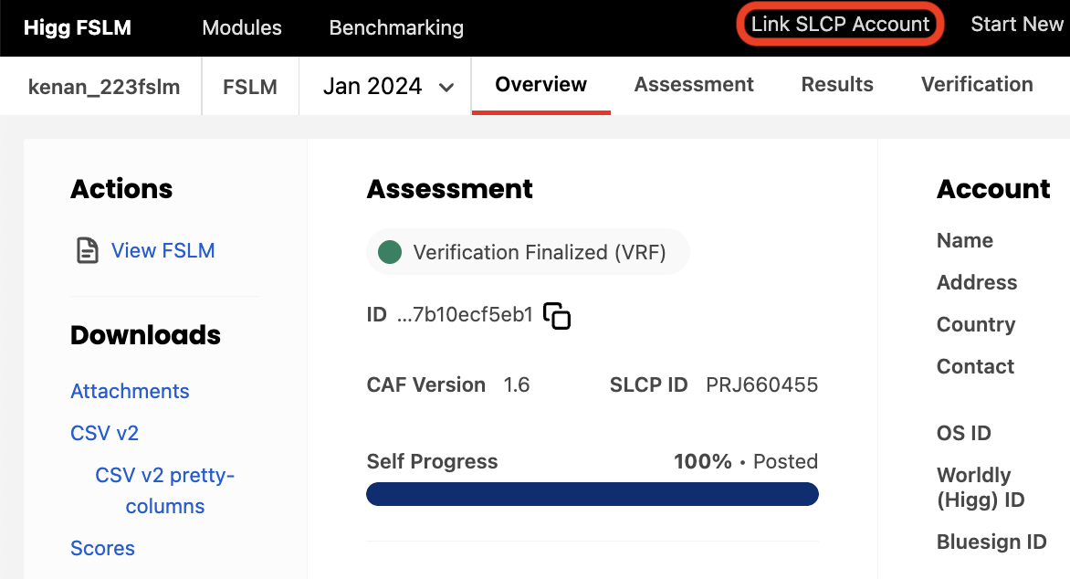This screenshot has height=579, width=1070.
Task: Click the Country label in Account
Action: pos(976,324)
